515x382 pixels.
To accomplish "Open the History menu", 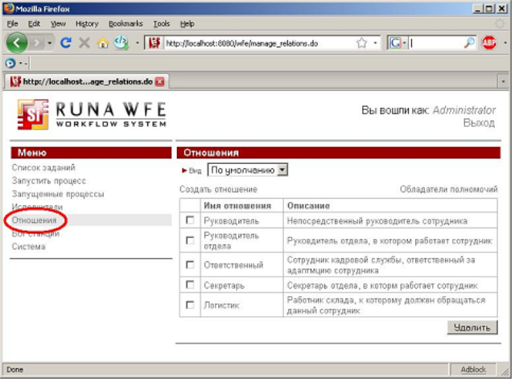I will (86, 24).
